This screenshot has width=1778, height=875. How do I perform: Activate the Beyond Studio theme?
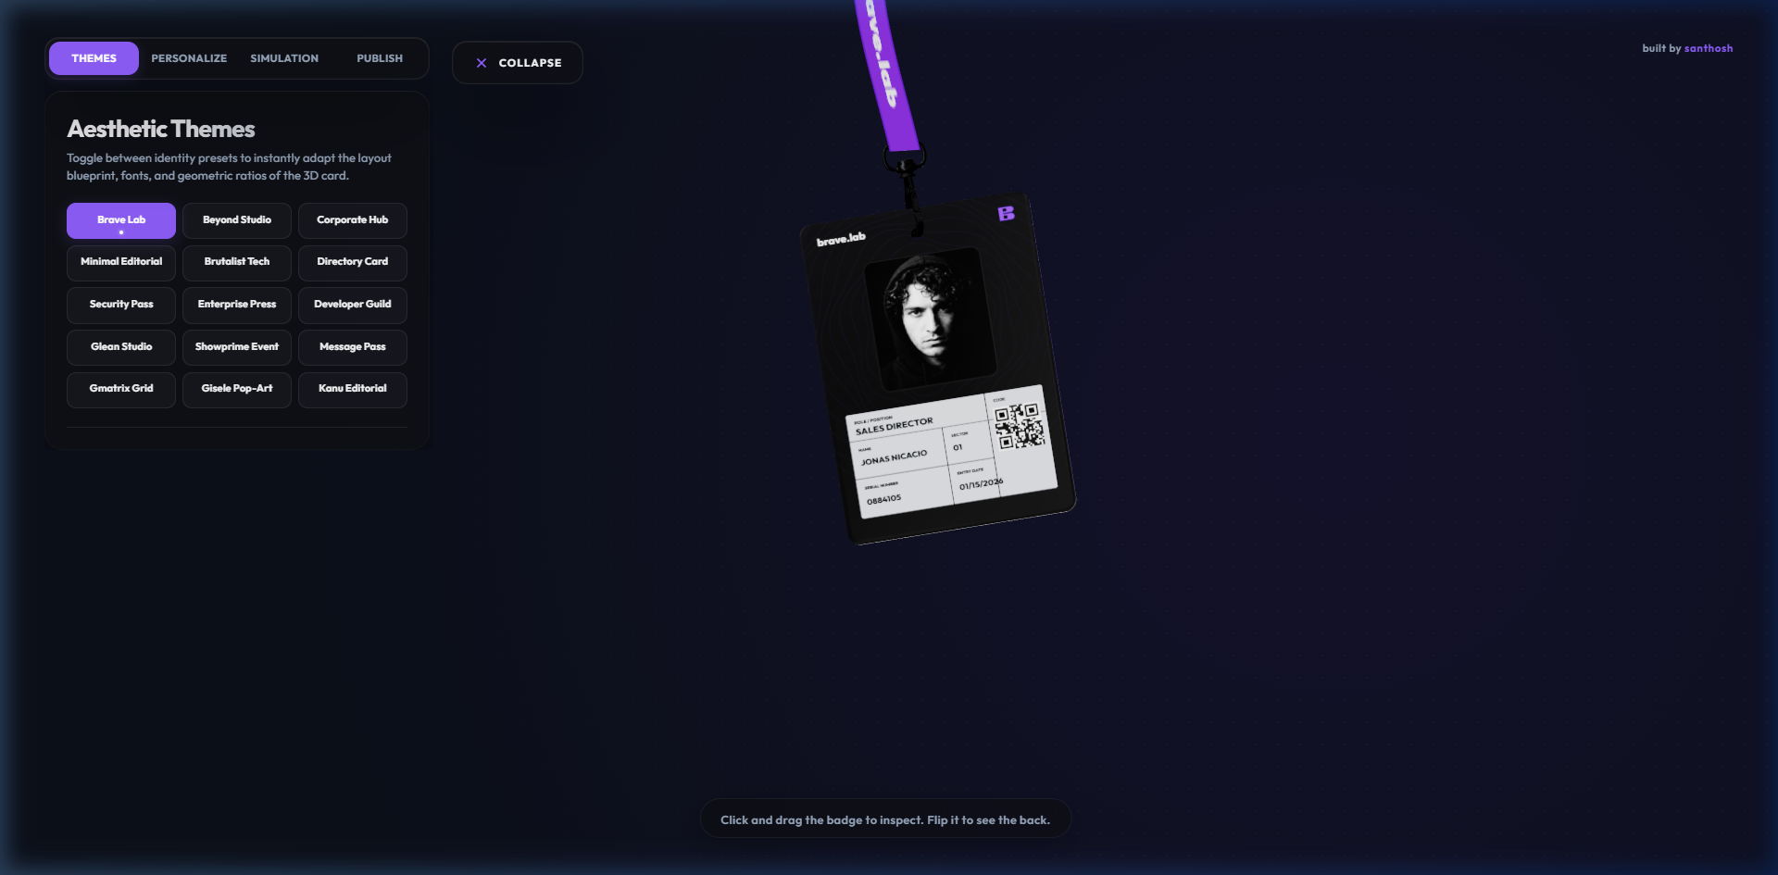coord(237,220)
